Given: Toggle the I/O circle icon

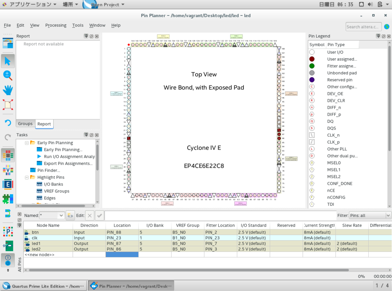Looking at the screenshot, I should coord(8,260).
